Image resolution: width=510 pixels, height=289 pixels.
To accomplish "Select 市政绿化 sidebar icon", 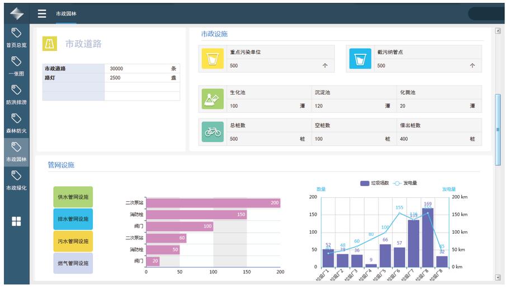I will click(16, 180).
